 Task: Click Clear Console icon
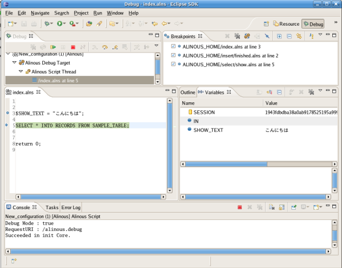coord(272,207)
